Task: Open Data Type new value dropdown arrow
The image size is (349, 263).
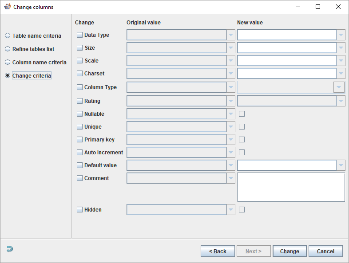Action: (x=341, y=35)
